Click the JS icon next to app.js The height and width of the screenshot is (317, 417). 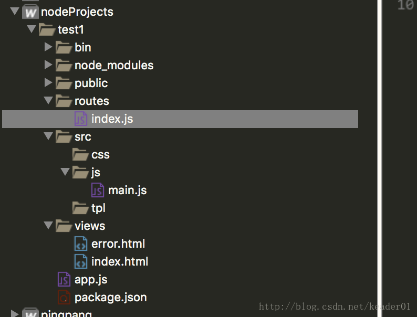(x=64, y=279)
